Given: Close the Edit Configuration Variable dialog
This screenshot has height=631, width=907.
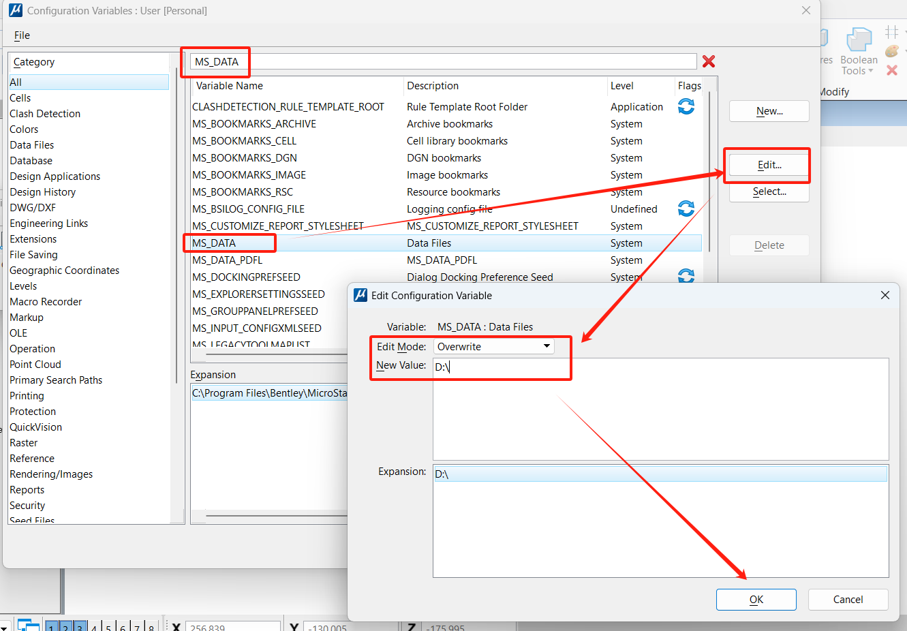Looking at the screenshot, I should click(885, 295).
